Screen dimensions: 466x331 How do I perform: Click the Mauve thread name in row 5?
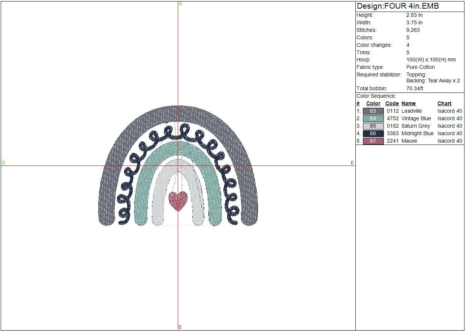pos(409,141)
